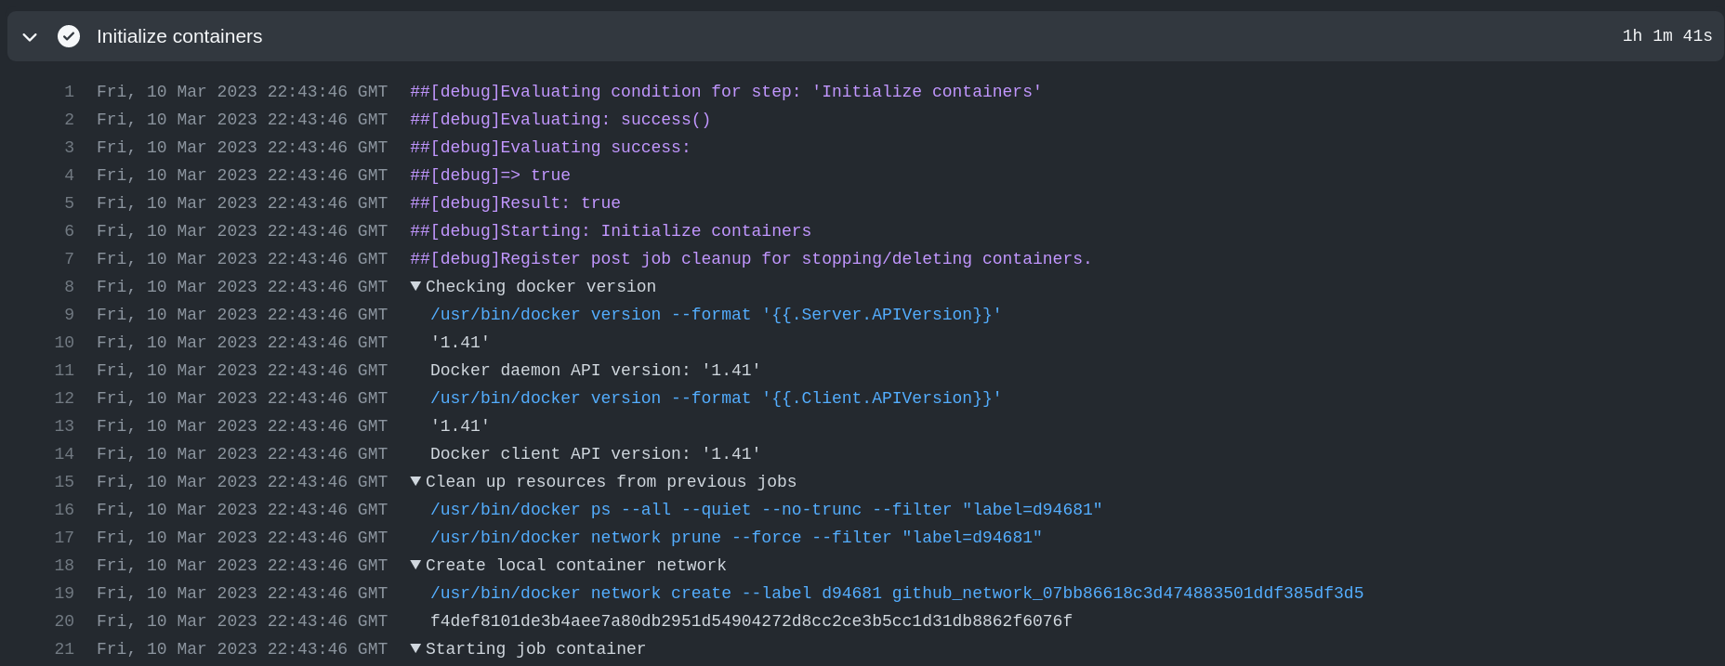
Task: Collapse the Create local container network group
Action: [415, 565]
